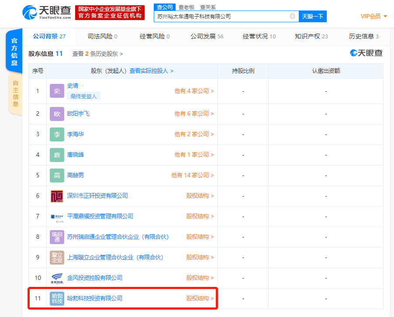Open 哈勃科技 company logo
Viewport: 394px width, 317px height.
(57, 298)
